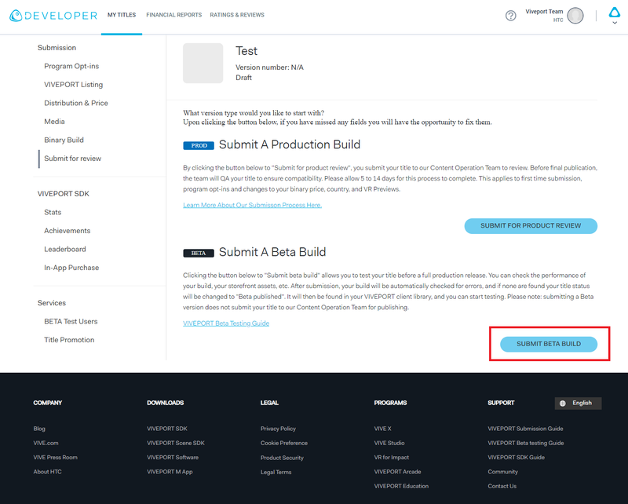Open the Binary Build section
The width and height of the screenshot is (628, 504).
[x=64, y=140]
